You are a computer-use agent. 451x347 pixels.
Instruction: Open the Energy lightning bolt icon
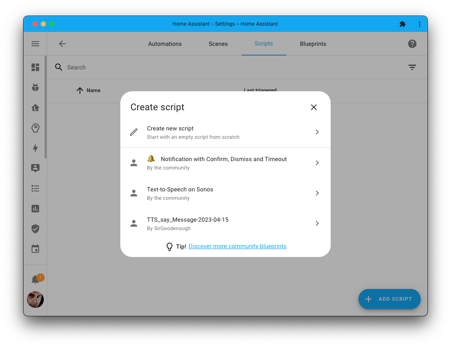[x=35, y=148]
